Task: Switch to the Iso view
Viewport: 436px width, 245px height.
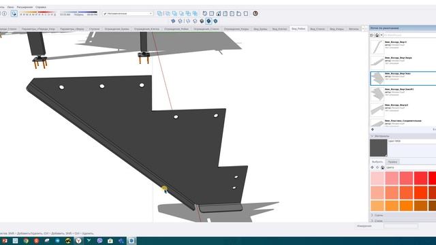Action: click(204, 14)
